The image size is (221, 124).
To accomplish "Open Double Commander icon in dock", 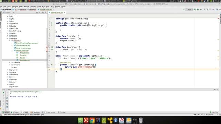I will click(86, 120).
